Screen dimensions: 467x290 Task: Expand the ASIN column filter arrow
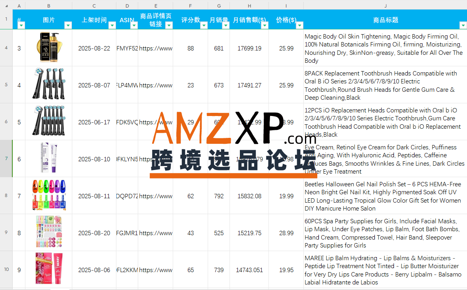coord(134,25)
